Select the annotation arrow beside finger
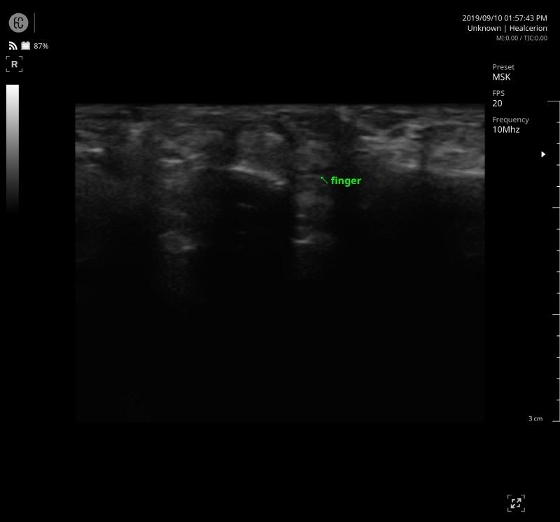This screenshot has height=522, width=560. pos(324,180)
